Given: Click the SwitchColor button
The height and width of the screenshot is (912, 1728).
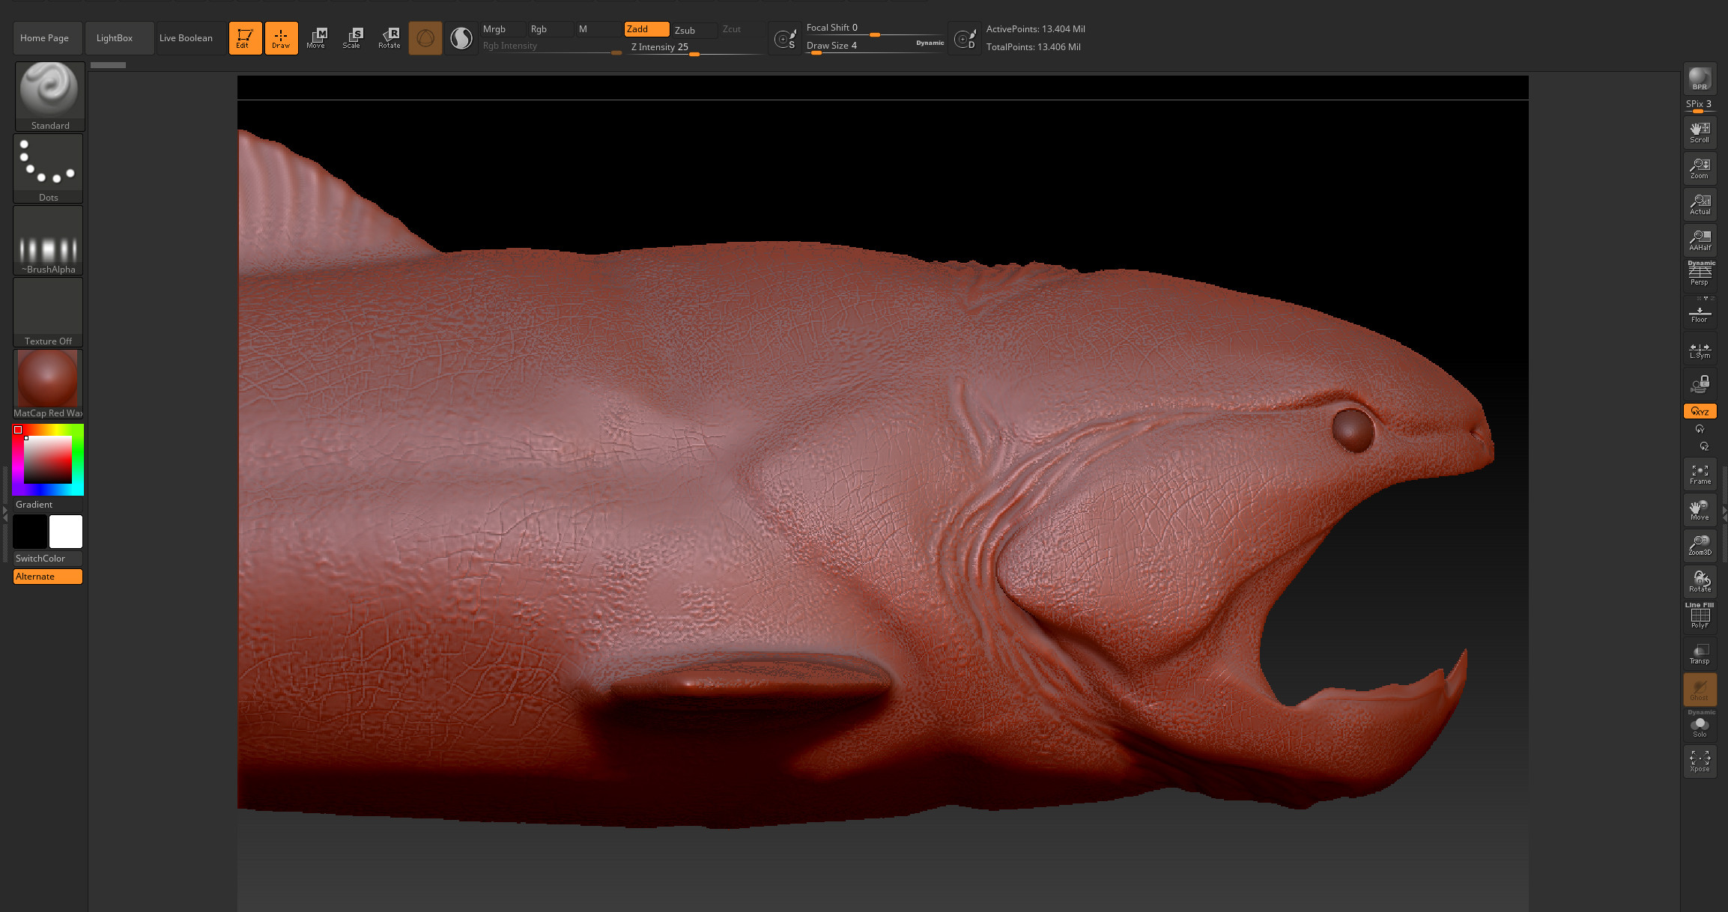Looking at the screenshot, I should point(48,559).
